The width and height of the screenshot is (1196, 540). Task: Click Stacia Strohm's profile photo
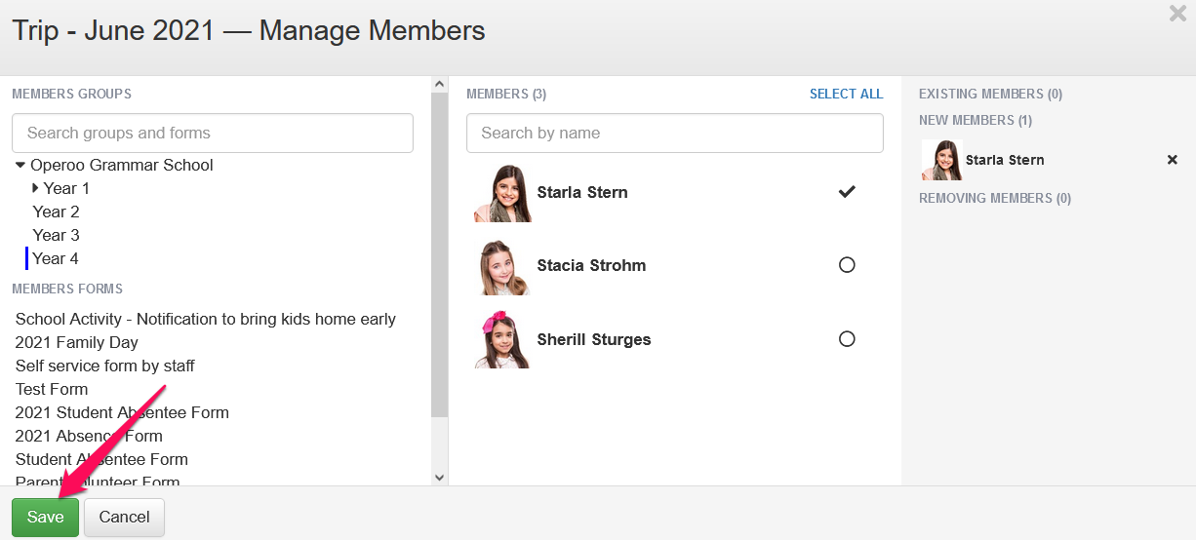tap(502, 266)
